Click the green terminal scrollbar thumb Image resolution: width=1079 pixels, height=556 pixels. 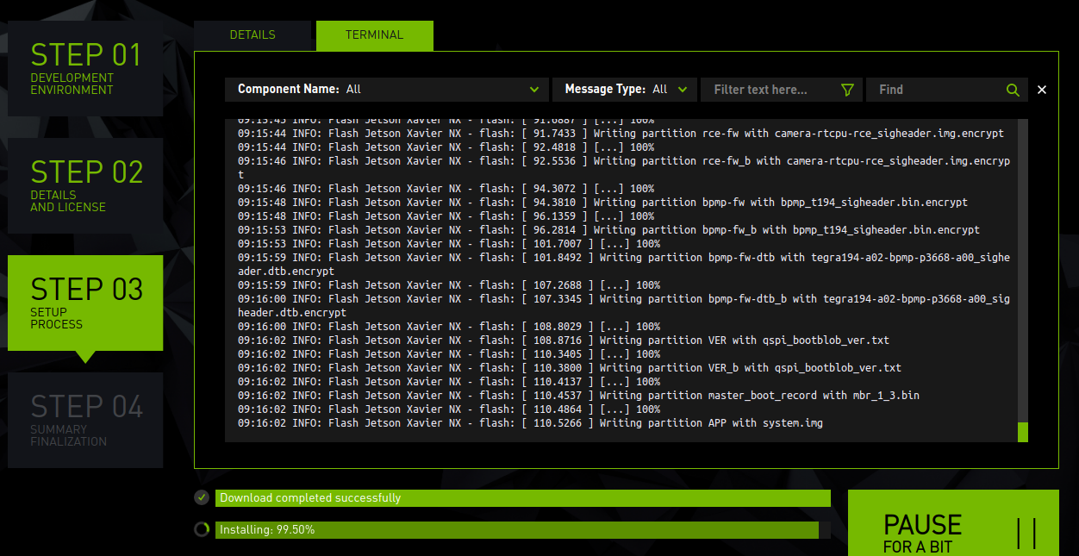pyautogui.click(x=1023, y=432)
